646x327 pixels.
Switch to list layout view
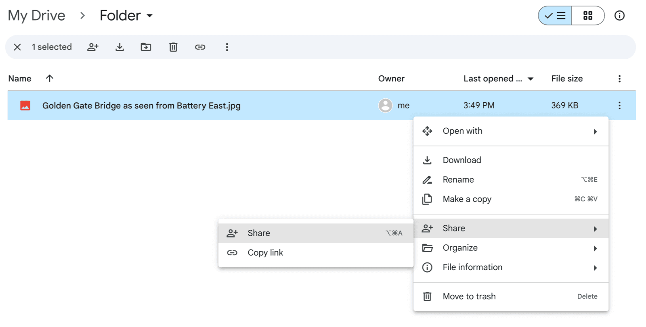(555, 16)
